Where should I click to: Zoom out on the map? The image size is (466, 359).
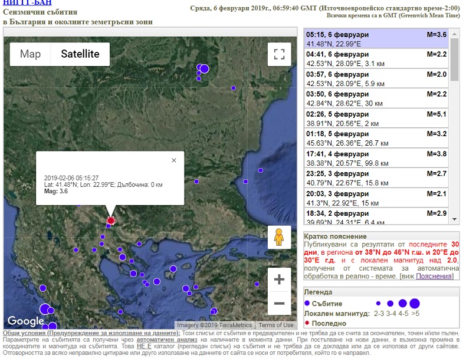279,304
